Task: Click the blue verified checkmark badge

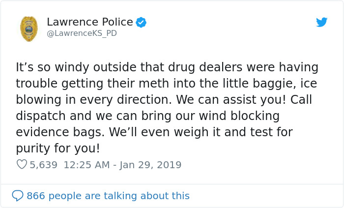Action: pos(141,22)
